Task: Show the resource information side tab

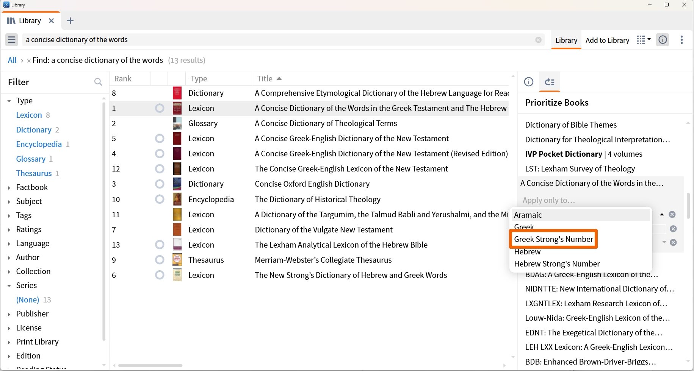Action: (x=528, y=82)
